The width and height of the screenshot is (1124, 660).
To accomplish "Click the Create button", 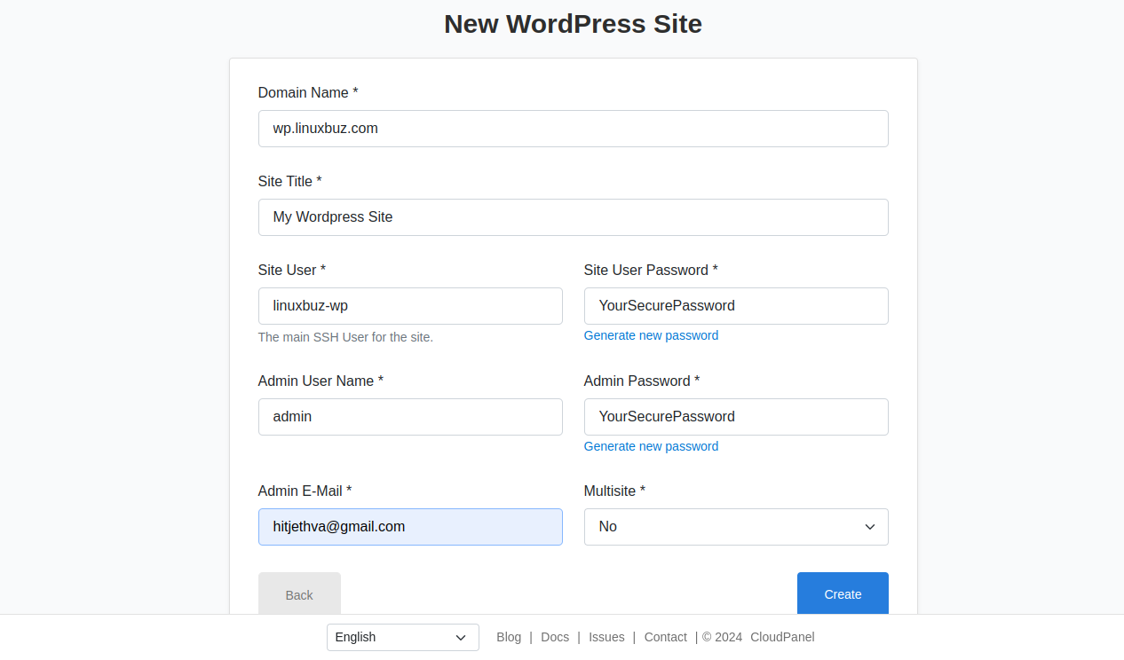I will [x=842, y=594].
